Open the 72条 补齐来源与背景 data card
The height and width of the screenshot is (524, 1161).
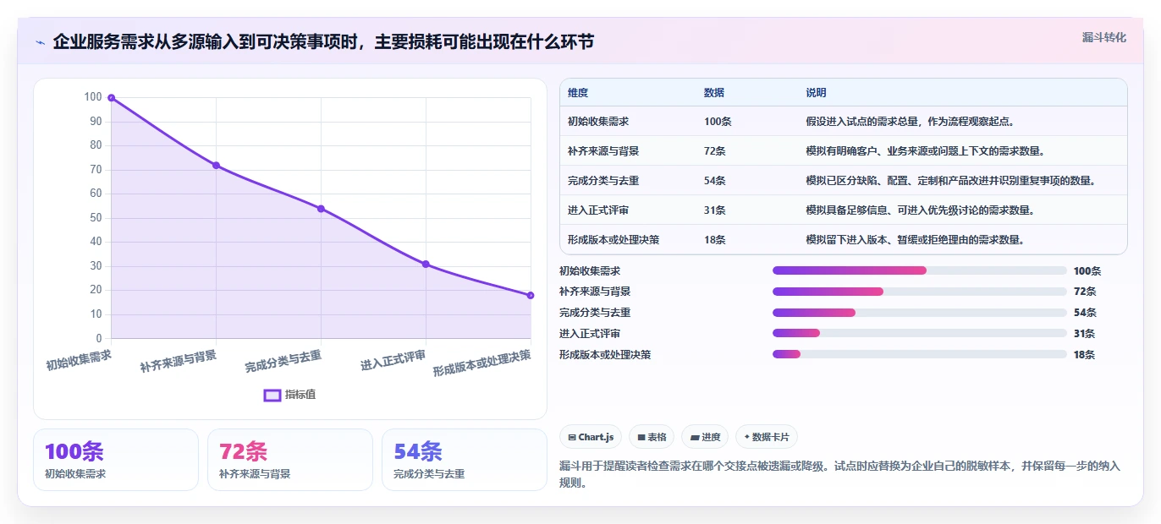290,460
